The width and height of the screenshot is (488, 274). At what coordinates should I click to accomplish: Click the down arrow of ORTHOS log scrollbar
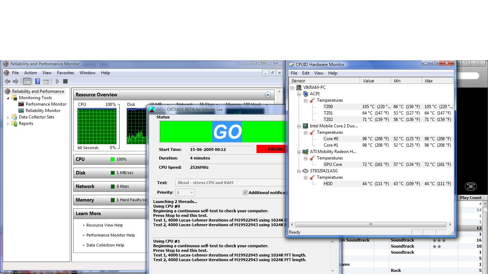333,271
